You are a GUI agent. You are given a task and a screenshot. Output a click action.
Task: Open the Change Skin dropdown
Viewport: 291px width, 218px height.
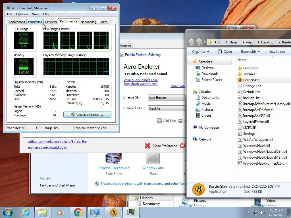pyautogui.click(x=166, y=98)
